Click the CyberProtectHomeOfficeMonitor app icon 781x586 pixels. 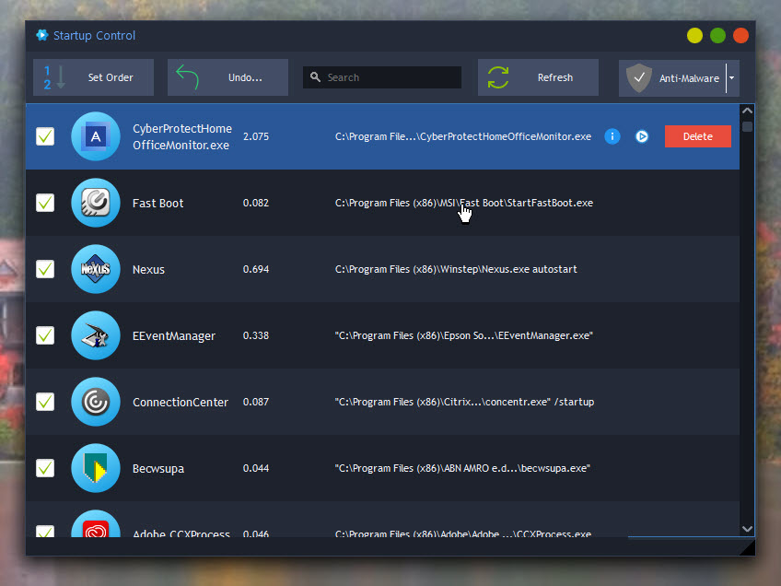pyautogui.click(x=96, y=136)
